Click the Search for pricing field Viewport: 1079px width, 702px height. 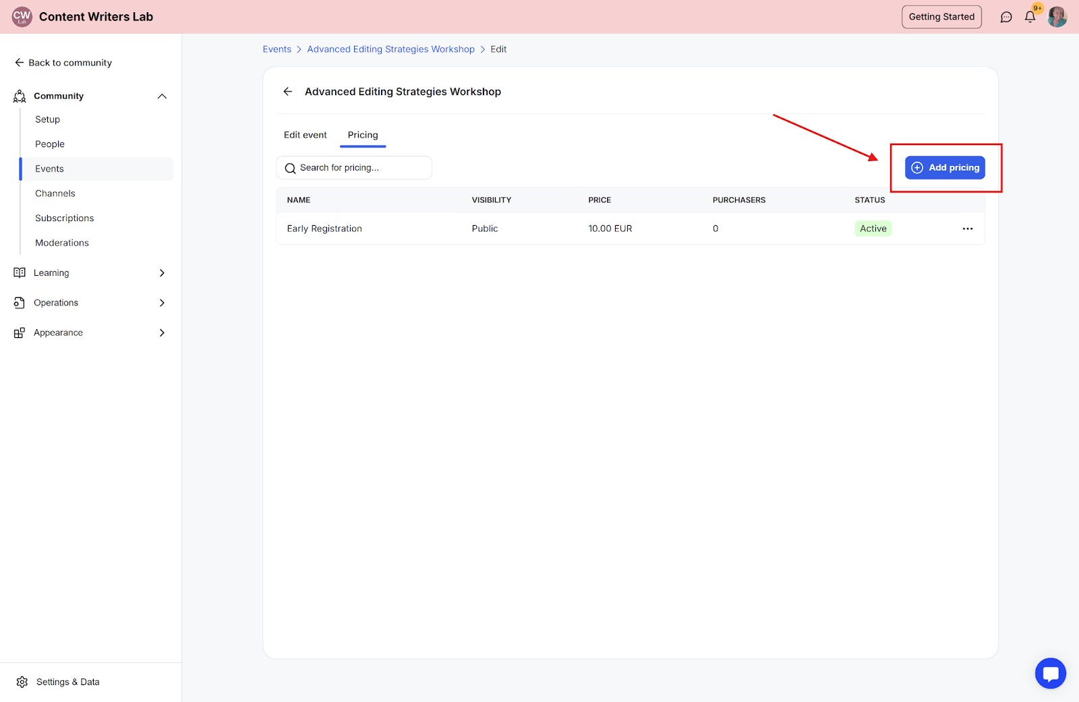point(354,168)
